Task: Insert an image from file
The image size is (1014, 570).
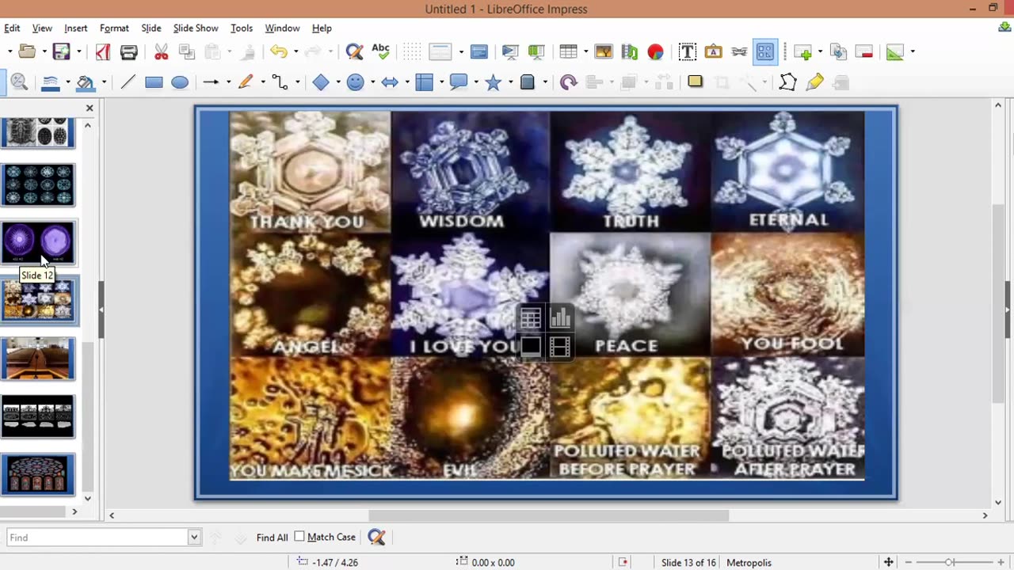Action: 604,52
